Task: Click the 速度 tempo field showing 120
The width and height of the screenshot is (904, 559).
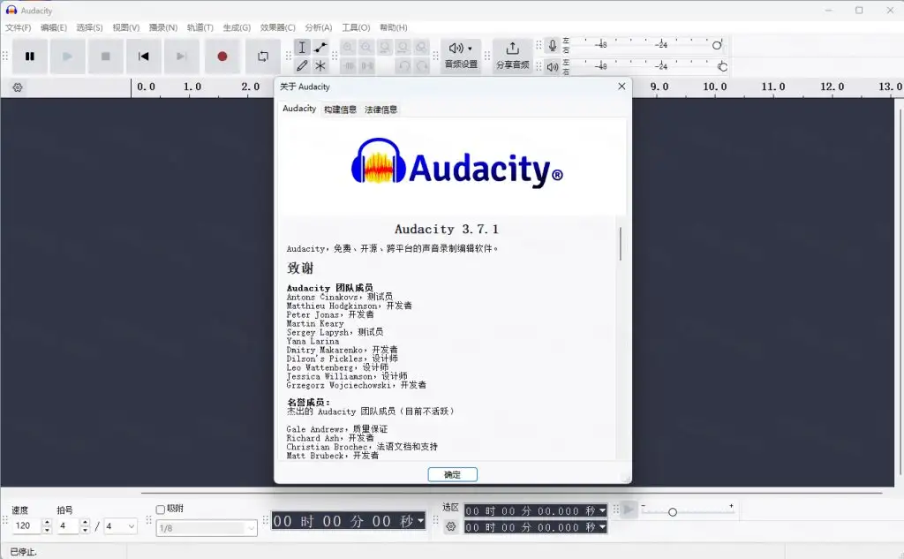Action: click(27, 526)
